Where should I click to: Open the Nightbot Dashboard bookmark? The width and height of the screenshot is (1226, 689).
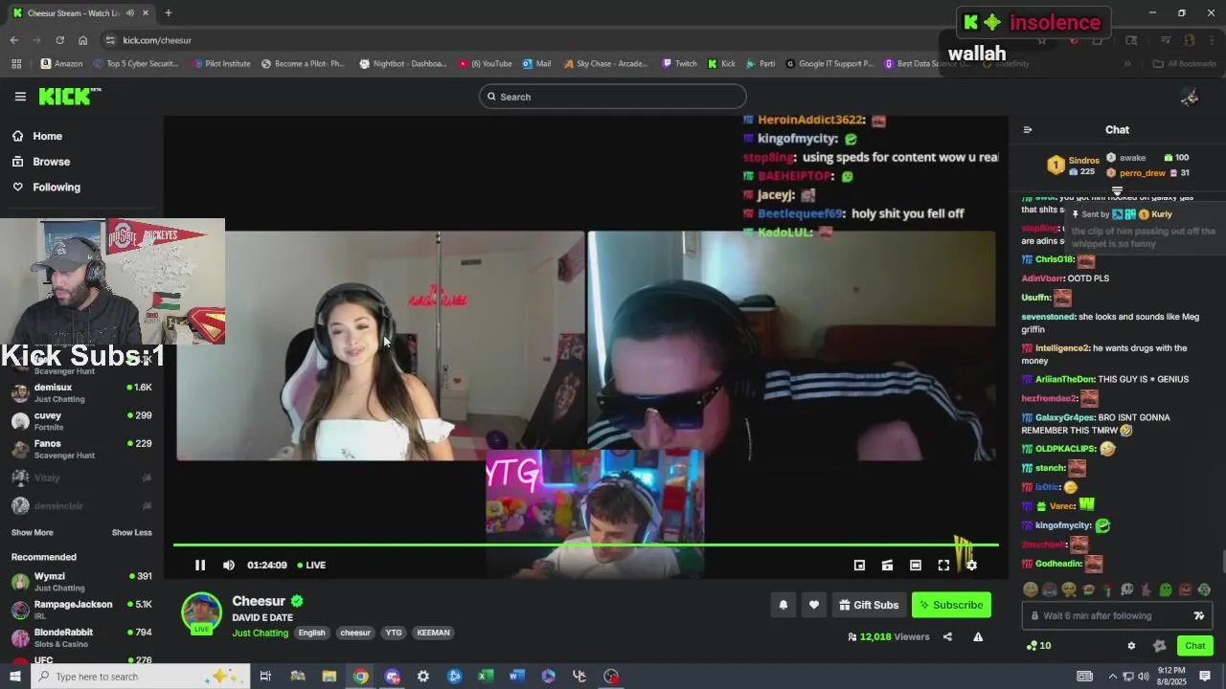click(x=402, y=64)
